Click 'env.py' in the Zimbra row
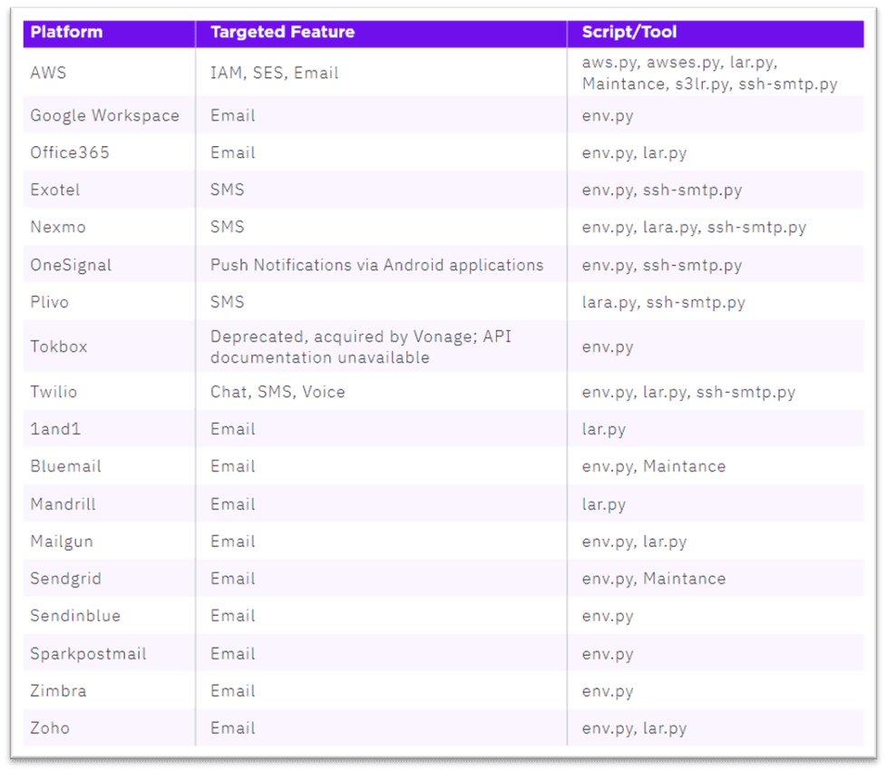Screen dimensions: 887x772 [608, 691]
